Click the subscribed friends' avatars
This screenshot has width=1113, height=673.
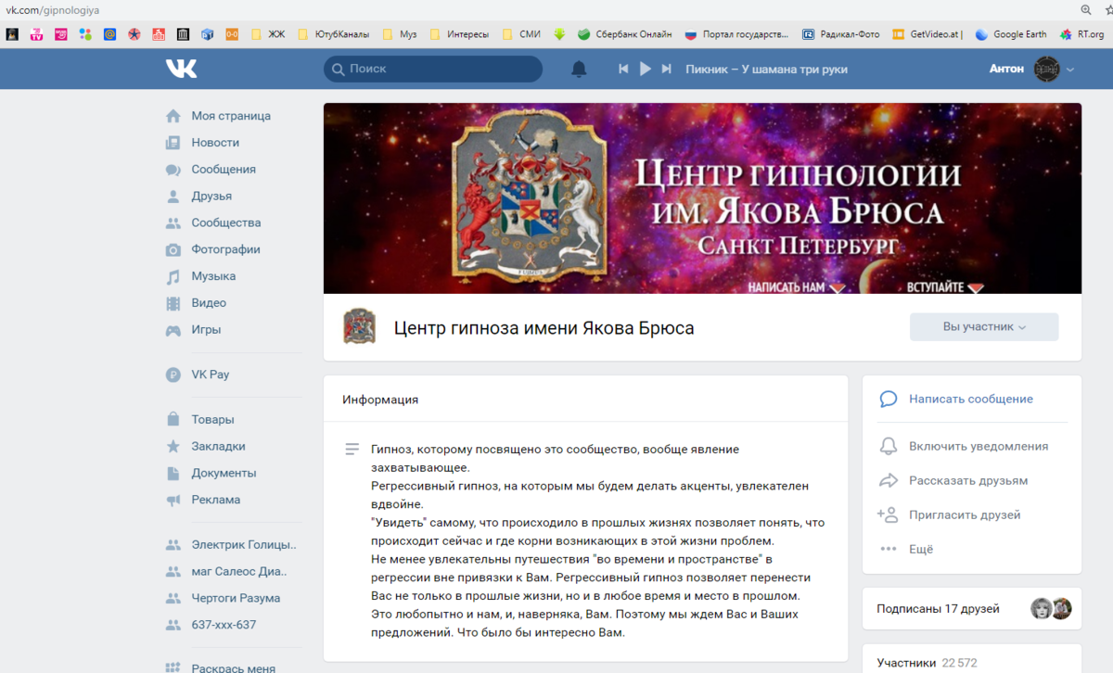click(1051, 609)
